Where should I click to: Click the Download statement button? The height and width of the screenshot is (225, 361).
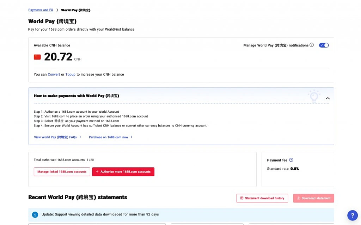313,198
